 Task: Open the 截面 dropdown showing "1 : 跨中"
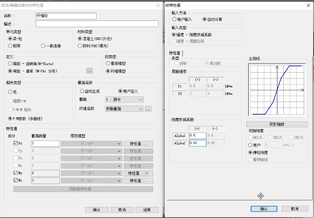[124, 100]
